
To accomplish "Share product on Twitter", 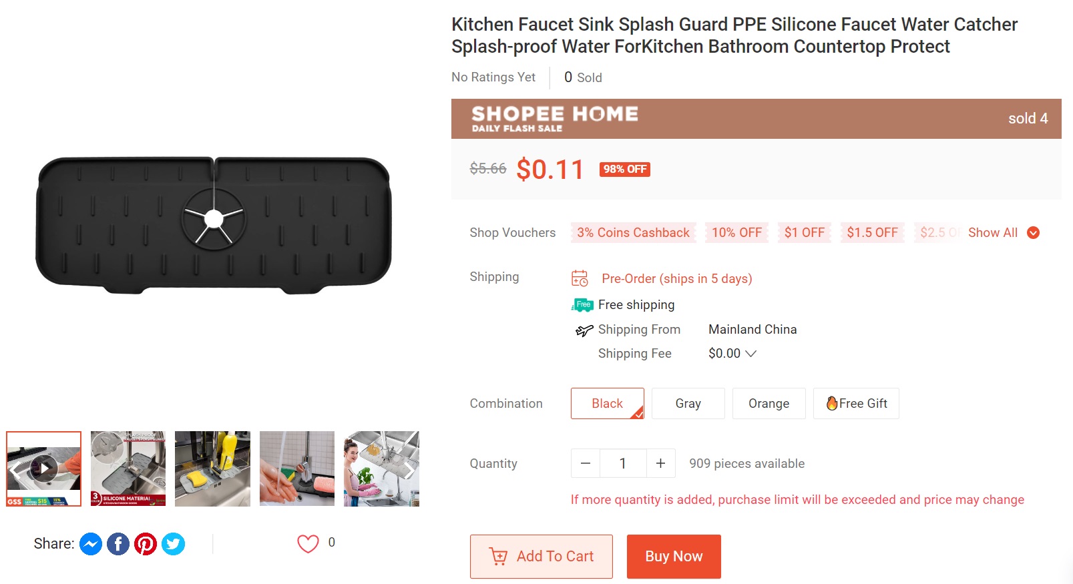I will [173, 544].
